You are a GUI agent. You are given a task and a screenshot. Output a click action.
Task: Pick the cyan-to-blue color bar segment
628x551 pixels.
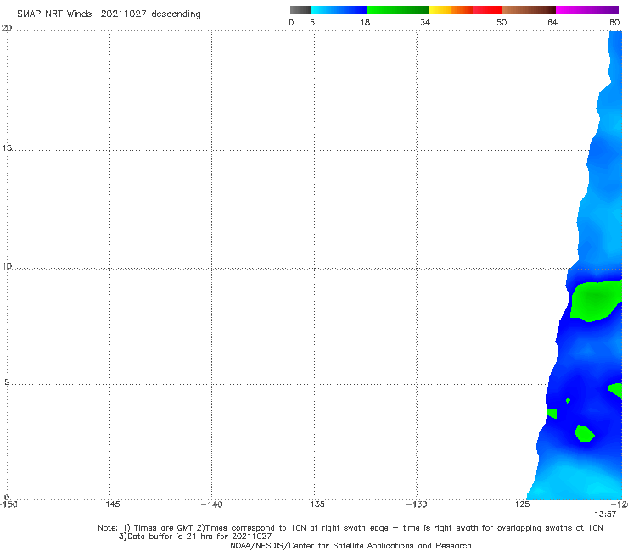(x=339, y=10)
